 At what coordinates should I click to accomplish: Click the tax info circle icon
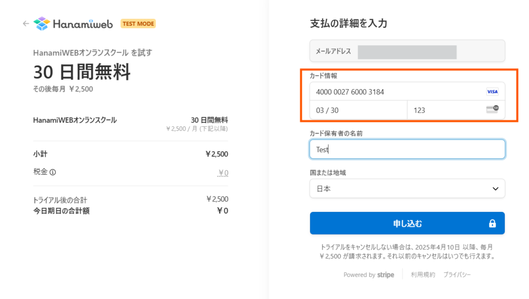[x=53, y=172]
